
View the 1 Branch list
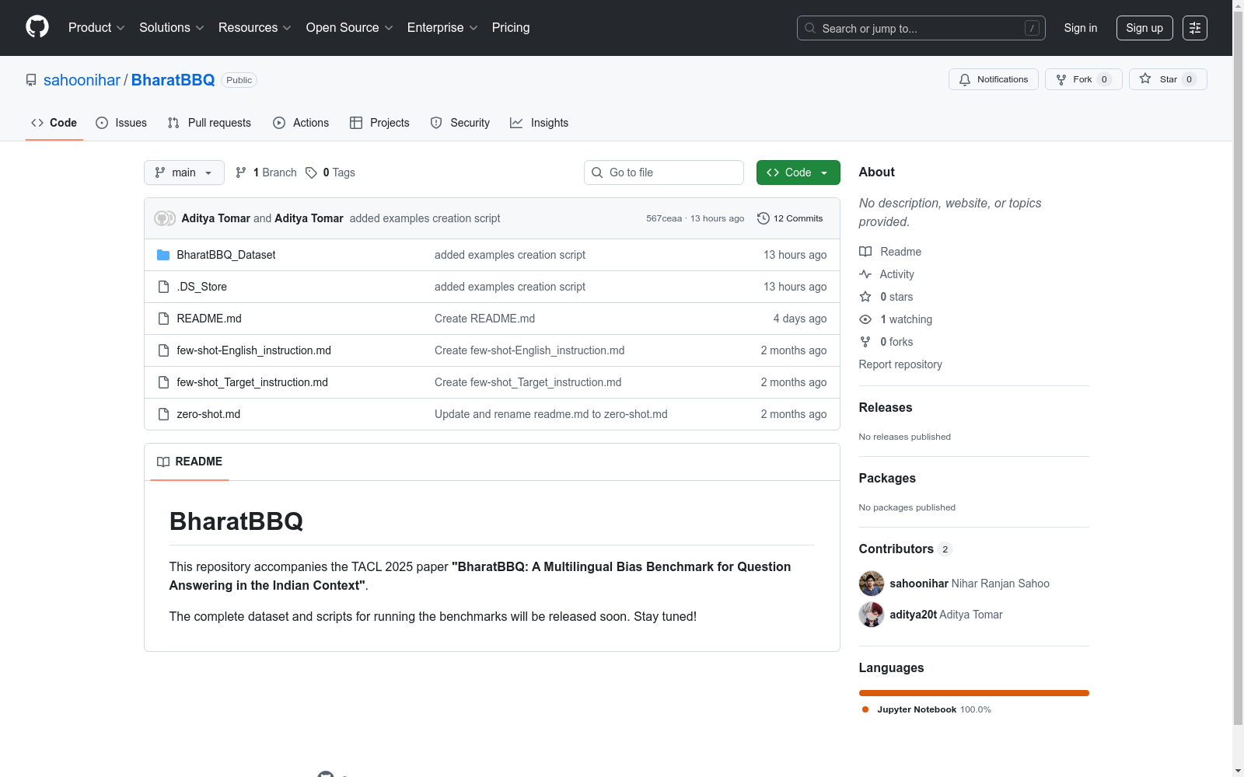266,172
